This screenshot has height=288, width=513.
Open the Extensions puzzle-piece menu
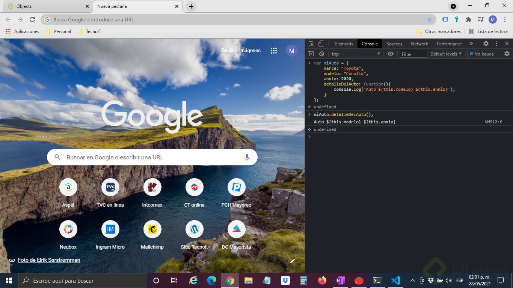point(468,19)
